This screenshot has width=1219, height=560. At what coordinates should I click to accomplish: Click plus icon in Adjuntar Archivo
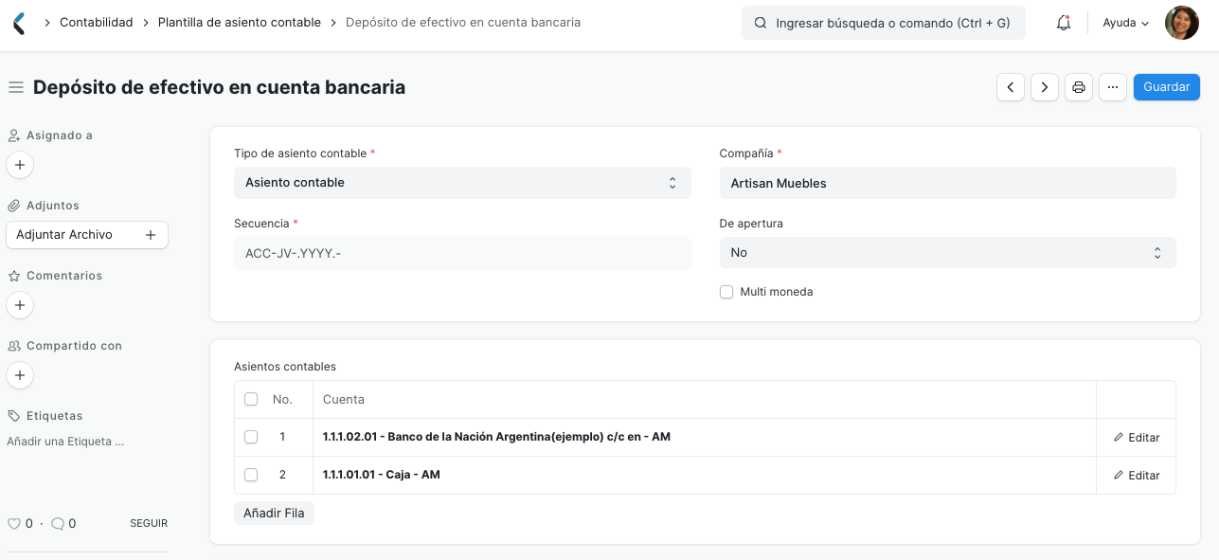[x=150, y=235]
